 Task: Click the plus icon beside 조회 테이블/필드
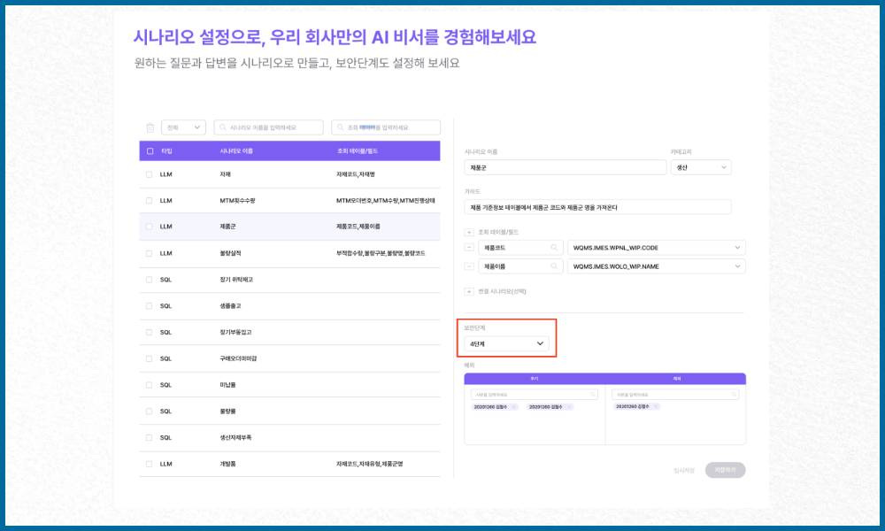[x=469, y=232]
